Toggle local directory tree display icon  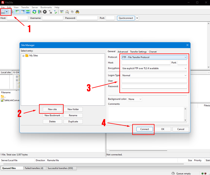[18, 12]
